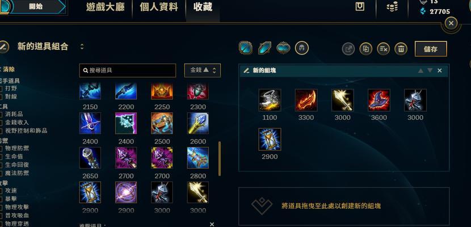471x227 pixels.
Task: Move 新的組塊 block down with arrow
Action: pos(430,70)
